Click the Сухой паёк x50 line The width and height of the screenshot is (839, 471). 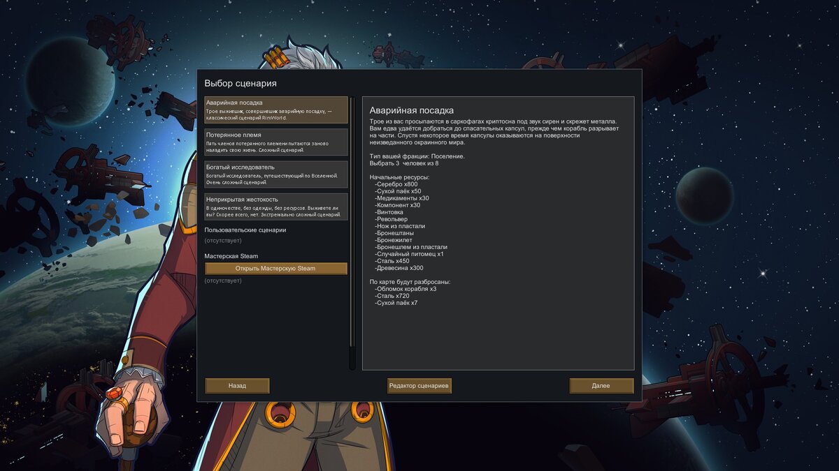398,191
